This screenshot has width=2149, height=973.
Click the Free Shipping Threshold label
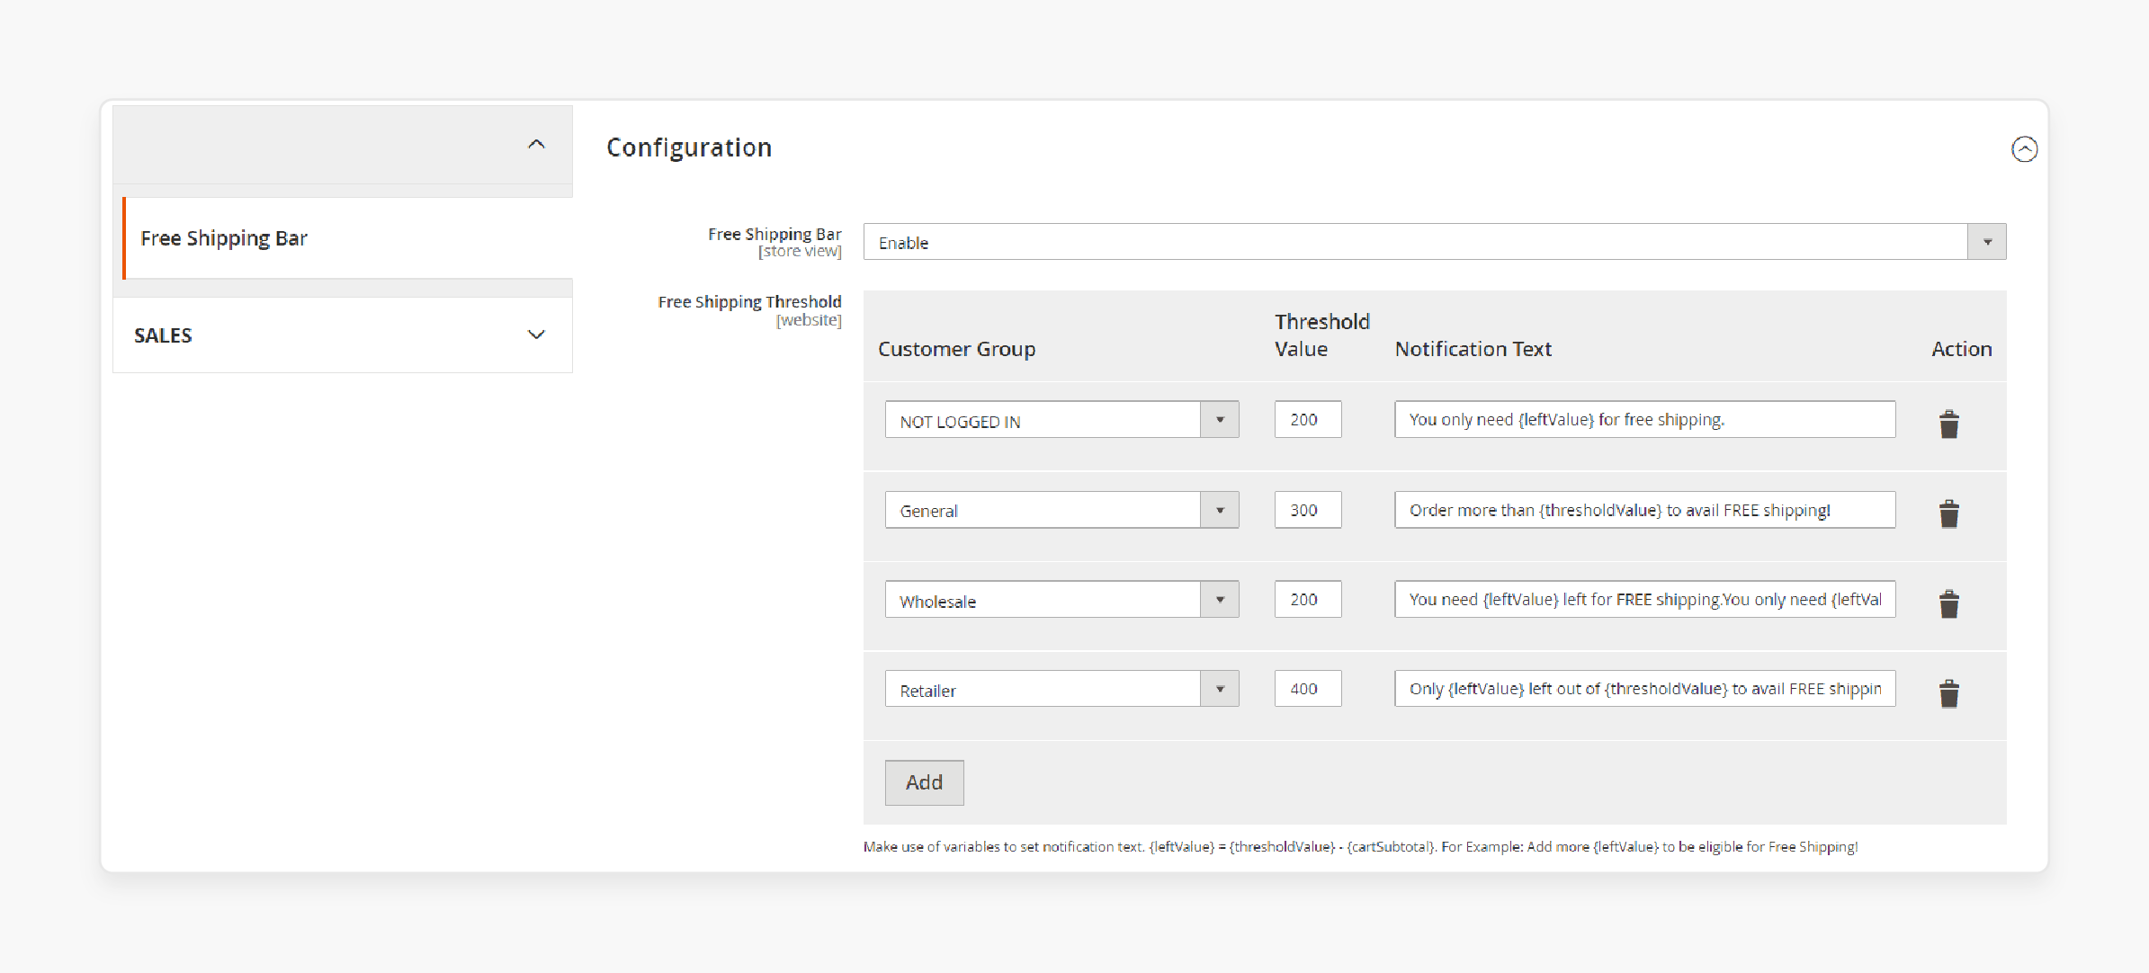749,302
